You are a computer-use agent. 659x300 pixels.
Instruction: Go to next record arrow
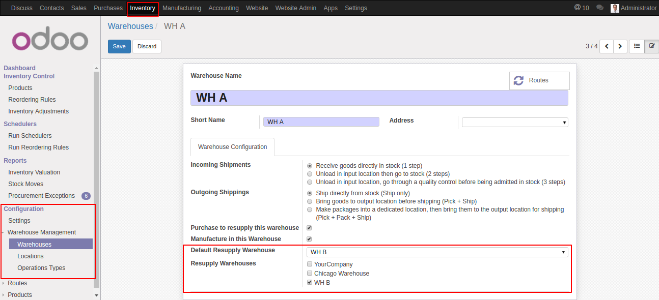(620, 46)
